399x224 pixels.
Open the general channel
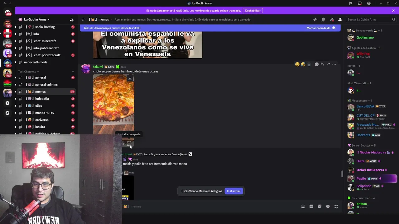46,77
